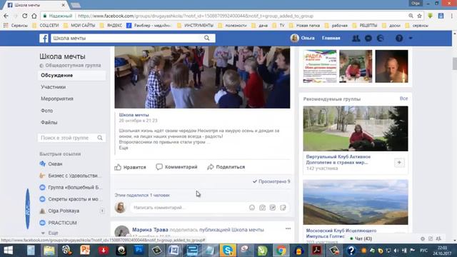Image resolution: width=457 pixels, height=257 pixels.
Task: Click the Просмотрено 9 indicator
Action: click(271, 181)
